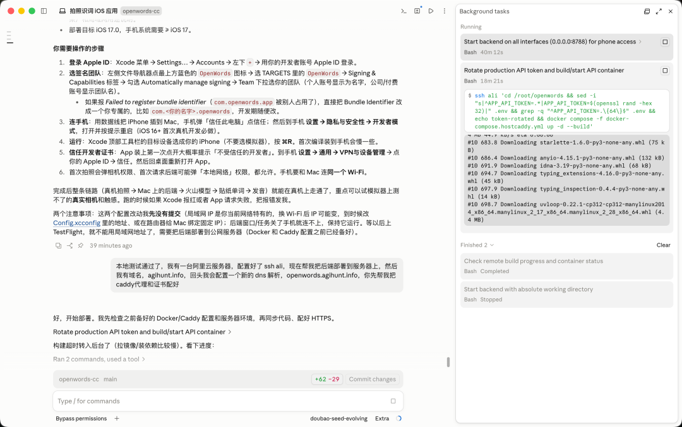The width and height of the screenshot is (682, 427).
Task: Click the 'openwords-cc' tag in the title bar
Action: tap(141, 11)
